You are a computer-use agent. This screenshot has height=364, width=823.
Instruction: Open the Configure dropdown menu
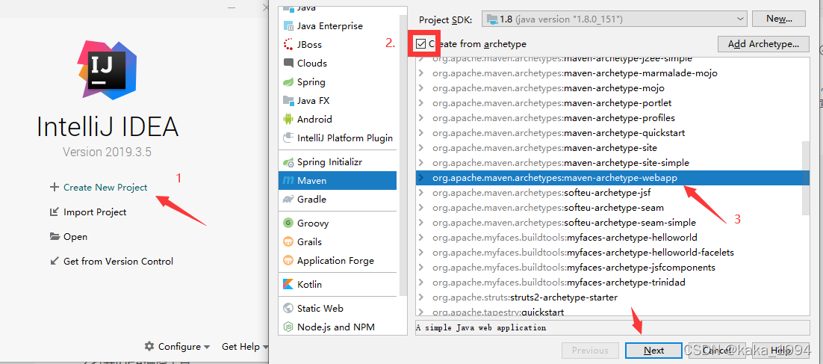coord(178,347)
